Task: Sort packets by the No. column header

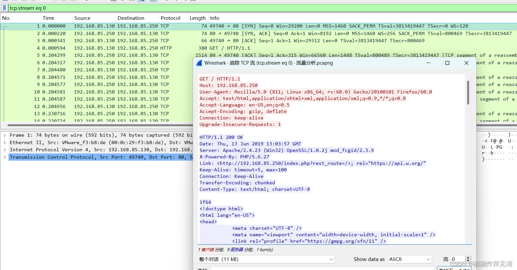Action: tap(20, 18)
